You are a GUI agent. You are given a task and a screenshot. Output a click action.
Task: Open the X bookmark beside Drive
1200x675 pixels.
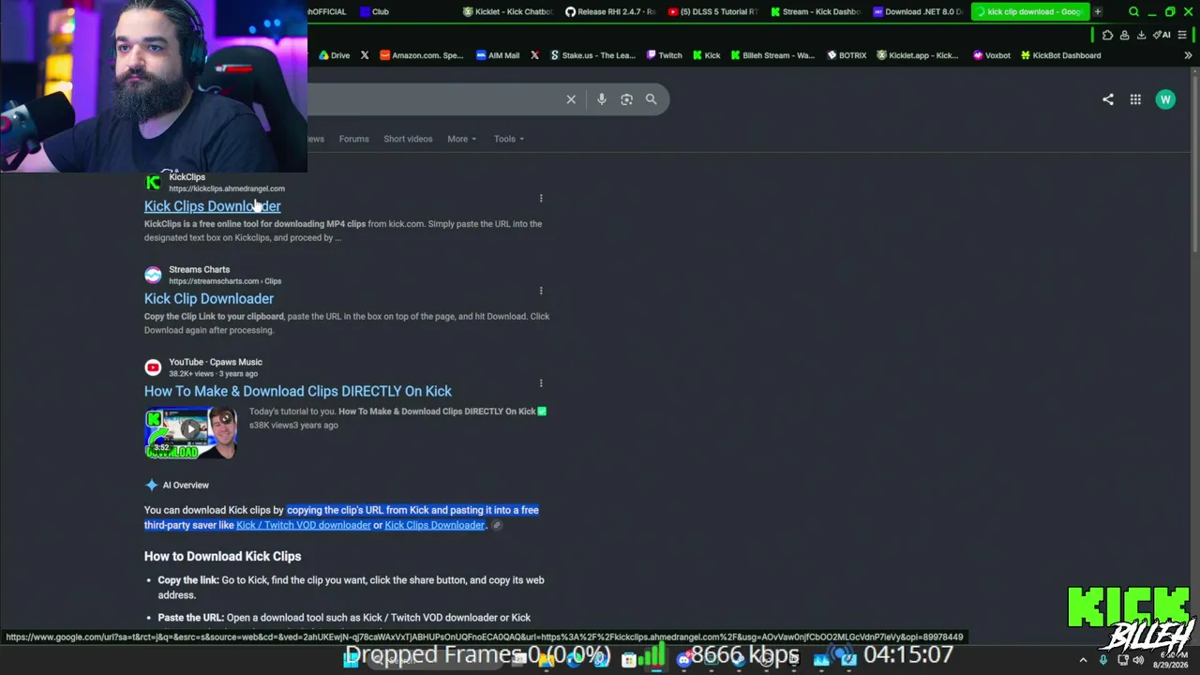tap(365, 55)
